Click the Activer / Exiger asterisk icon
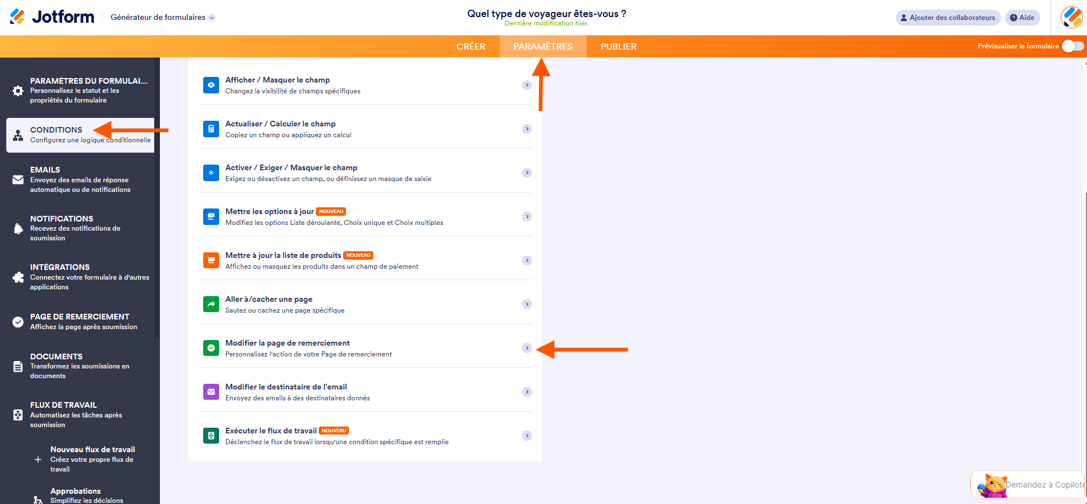The width and height of the screenshot is (1087, 504). point(211,173)
